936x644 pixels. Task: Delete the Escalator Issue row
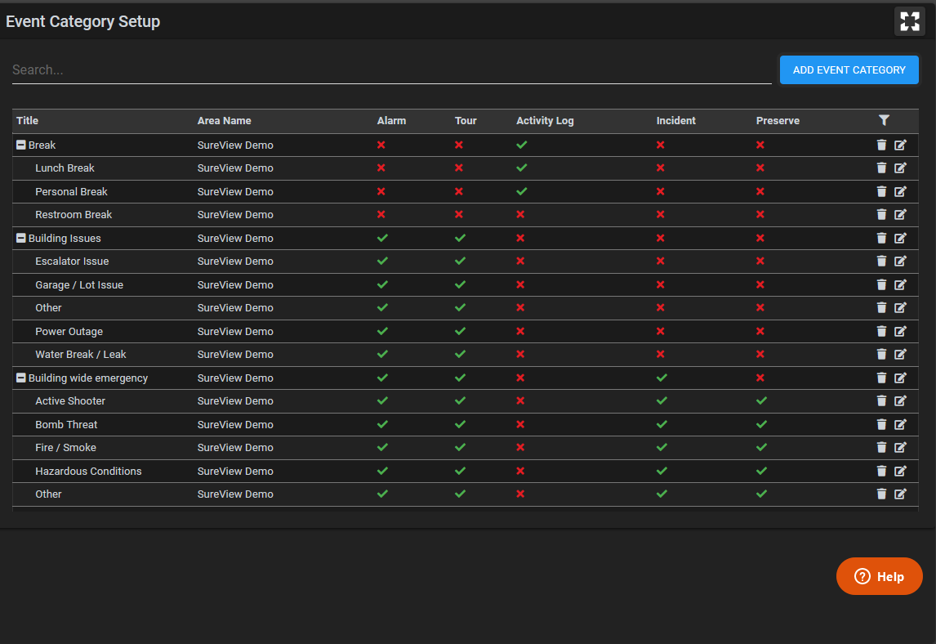[881, 261]
